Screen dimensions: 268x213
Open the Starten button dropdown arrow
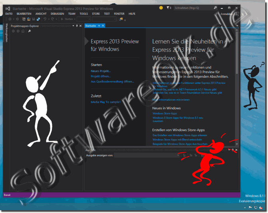[x=75, y=19]
